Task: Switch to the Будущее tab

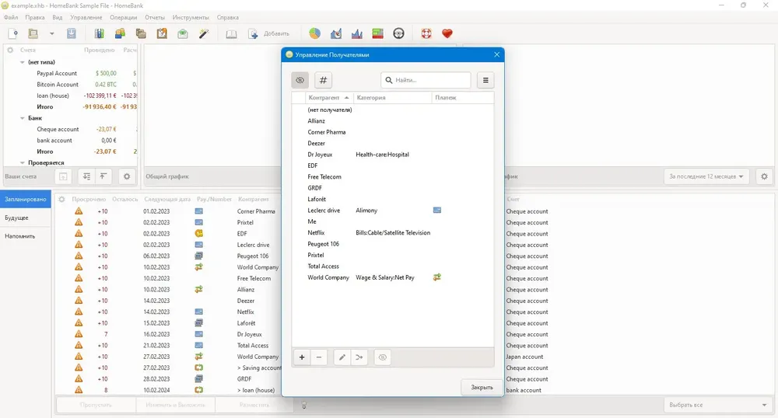Action: pos(26,218)
